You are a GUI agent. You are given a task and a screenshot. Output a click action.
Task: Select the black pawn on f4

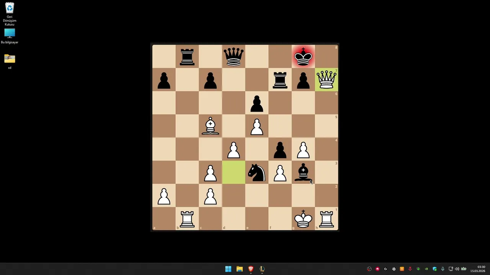[x=280, y=149]
